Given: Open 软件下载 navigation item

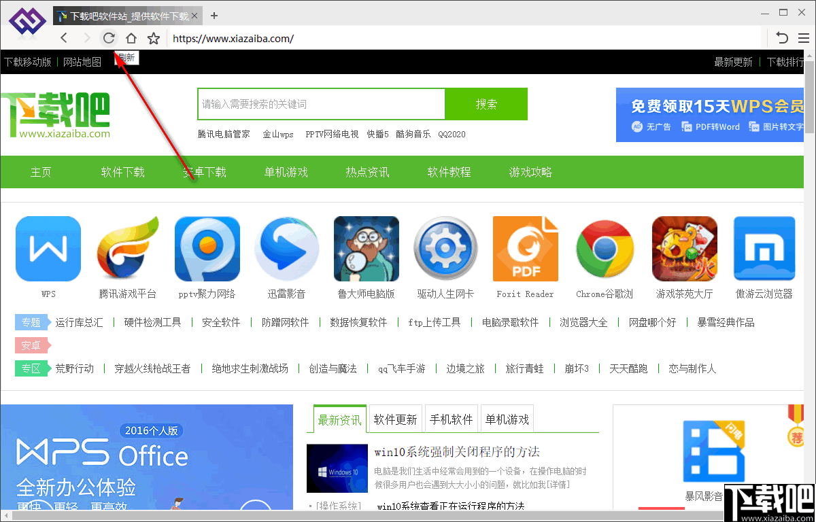Looking at the screenshot, I should (123, 172).
